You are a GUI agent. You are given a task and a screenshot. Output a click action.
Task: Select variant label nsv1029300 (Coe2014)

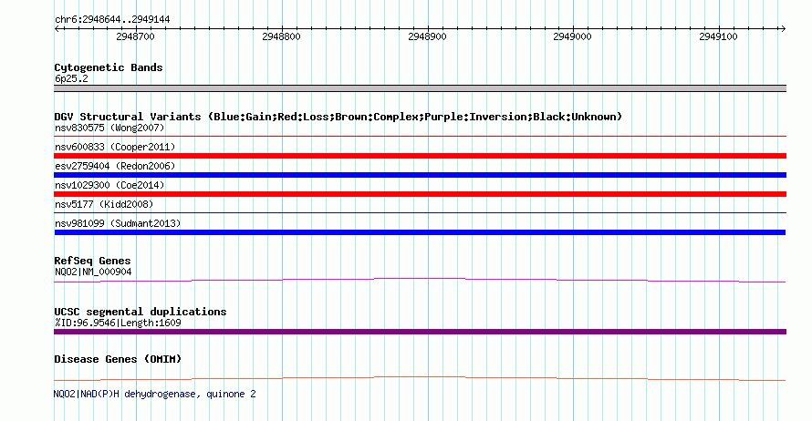pos(109,185)
